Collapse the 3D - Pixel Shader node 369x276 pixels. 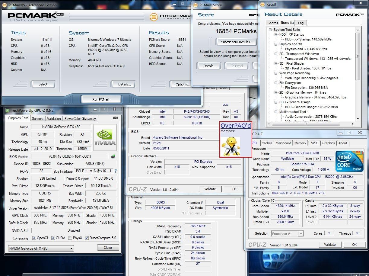pyautogui.click(x=276, y=63)
